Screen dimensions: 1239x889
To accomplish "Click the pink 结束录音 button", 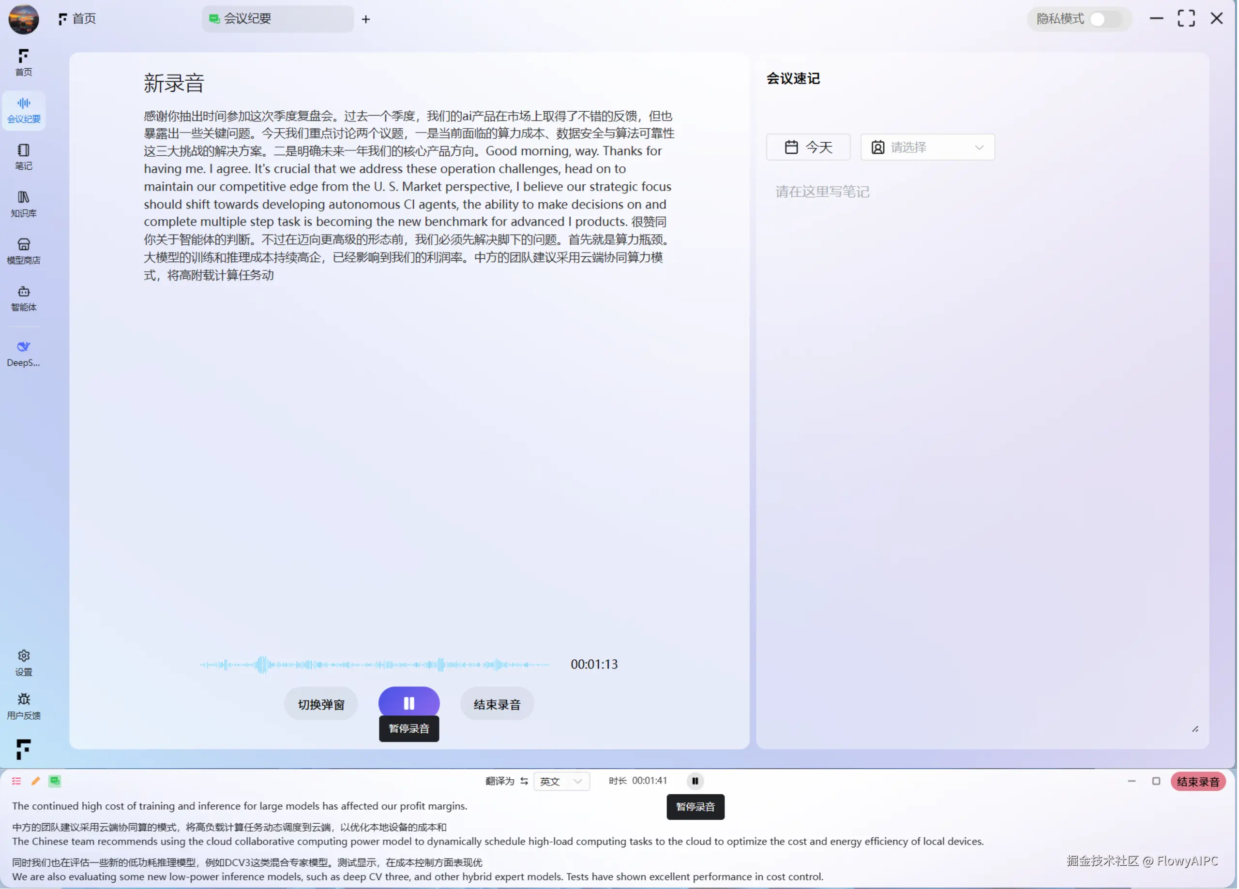I will pyautogui.click(x=1197, y=782).
